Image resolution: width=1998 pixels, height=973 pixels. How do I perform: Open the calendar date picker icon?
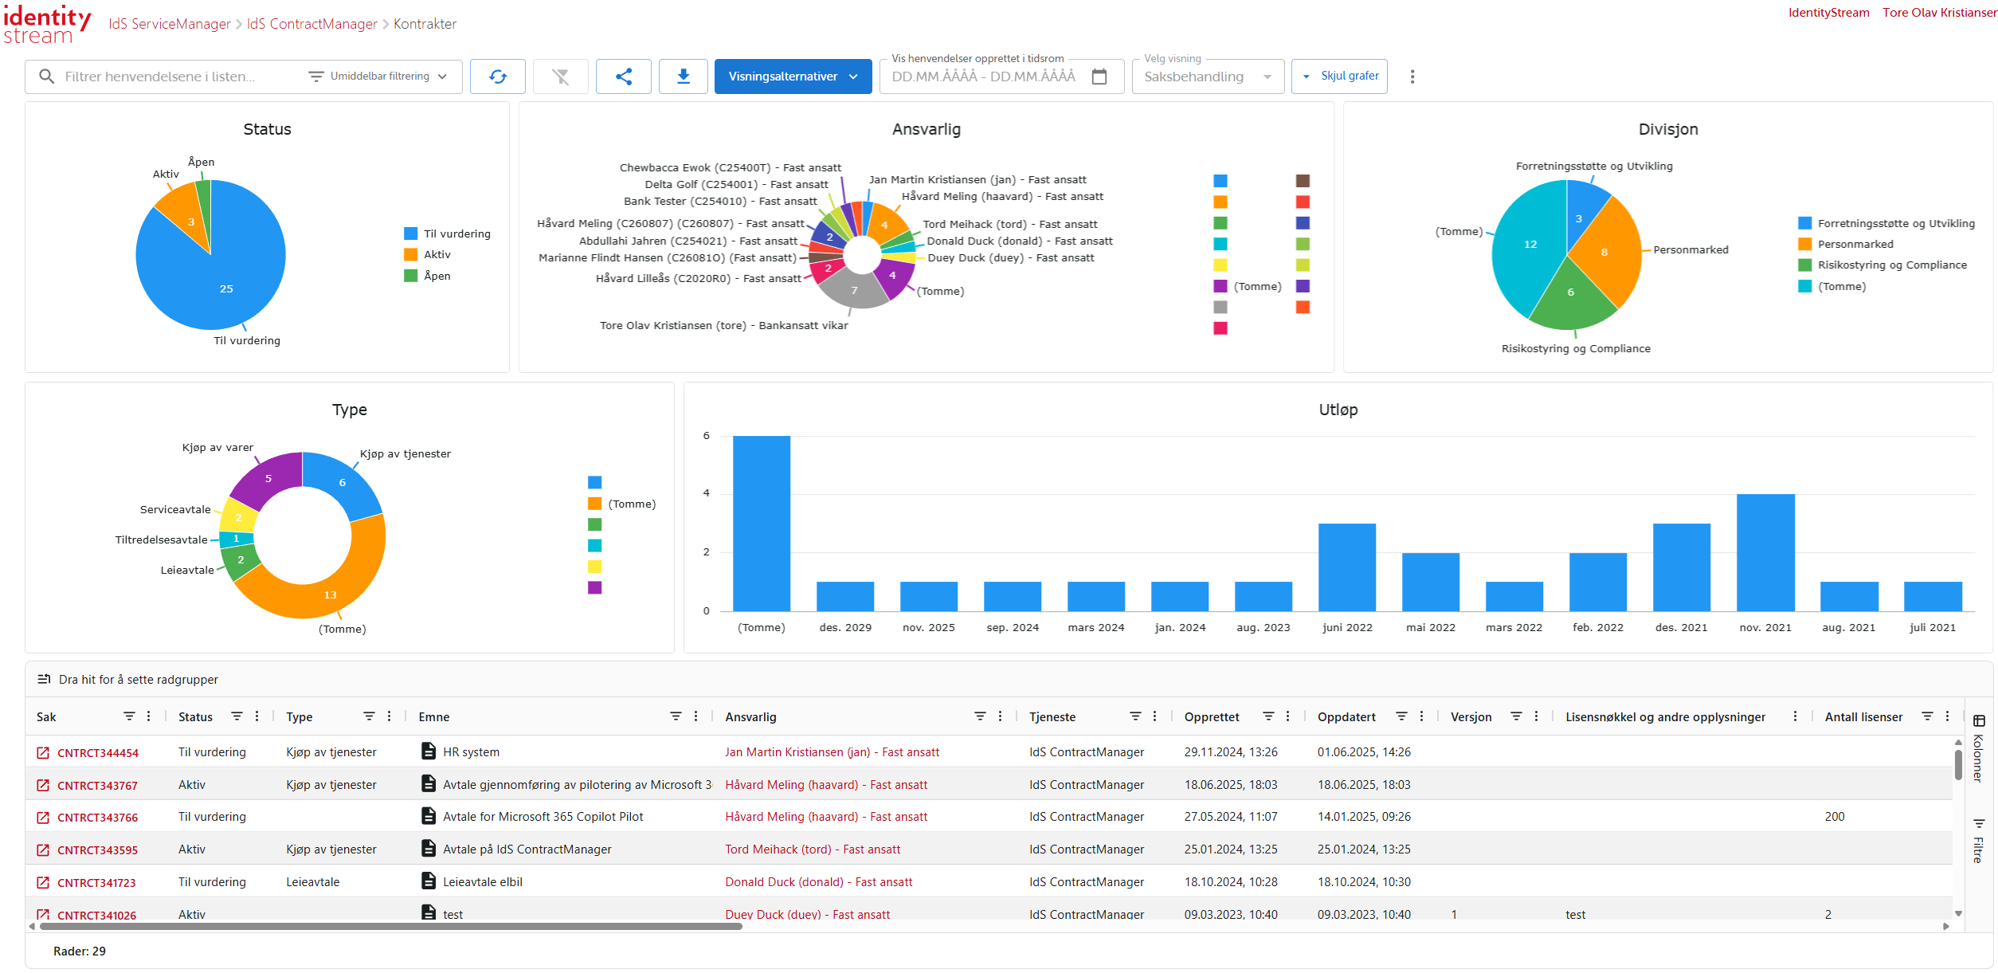click(x=1099, y=77)
